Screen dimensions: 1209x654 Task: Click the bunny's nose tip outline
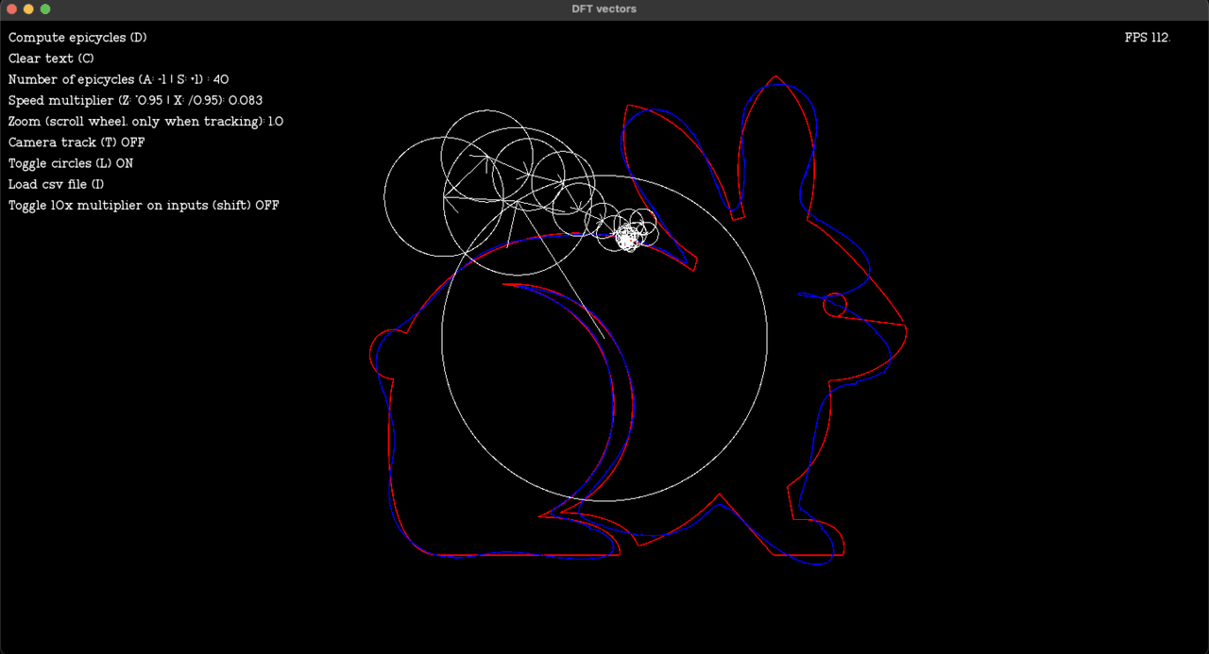(905, 326)
